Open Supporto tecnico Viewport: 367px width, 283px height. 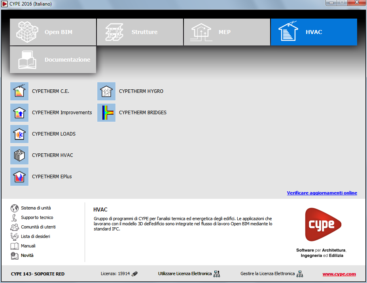37,217
